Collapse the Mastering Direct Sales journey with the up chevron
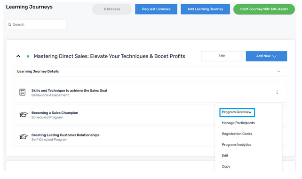 point(18,56)
